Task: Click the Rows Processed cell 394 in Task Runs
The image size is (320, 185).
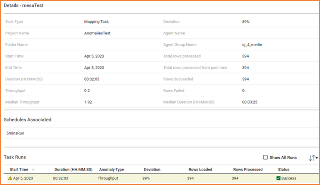Action: point(235,178)
